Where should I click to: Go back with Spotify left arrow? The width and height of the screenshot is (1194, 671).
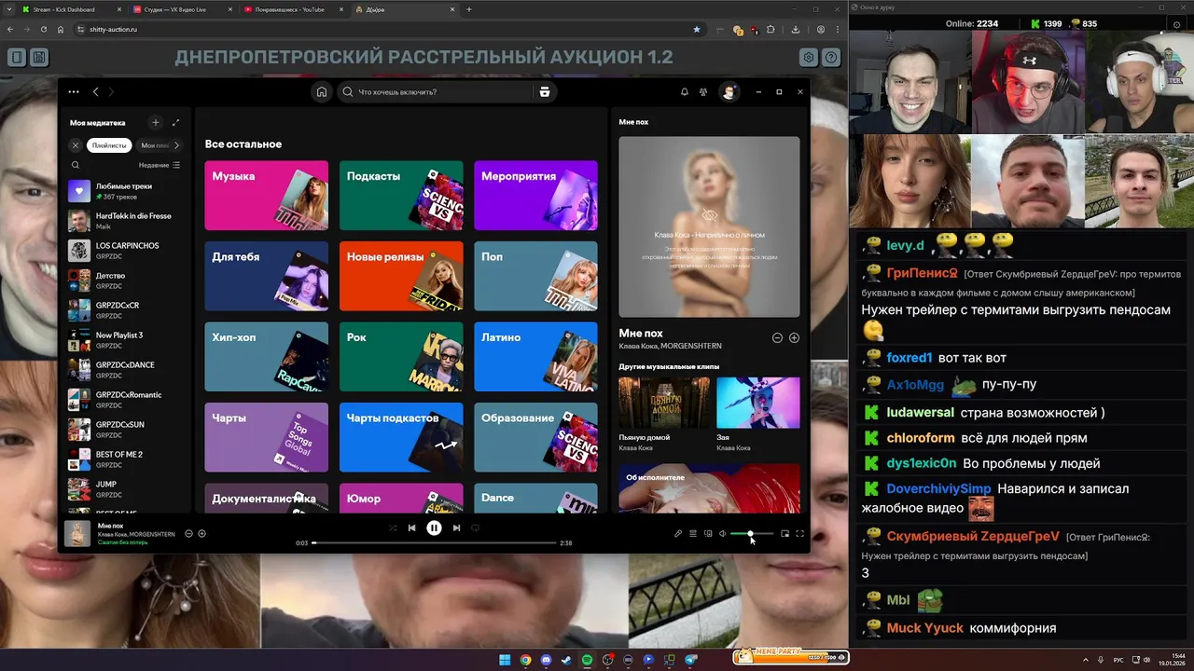96,92
